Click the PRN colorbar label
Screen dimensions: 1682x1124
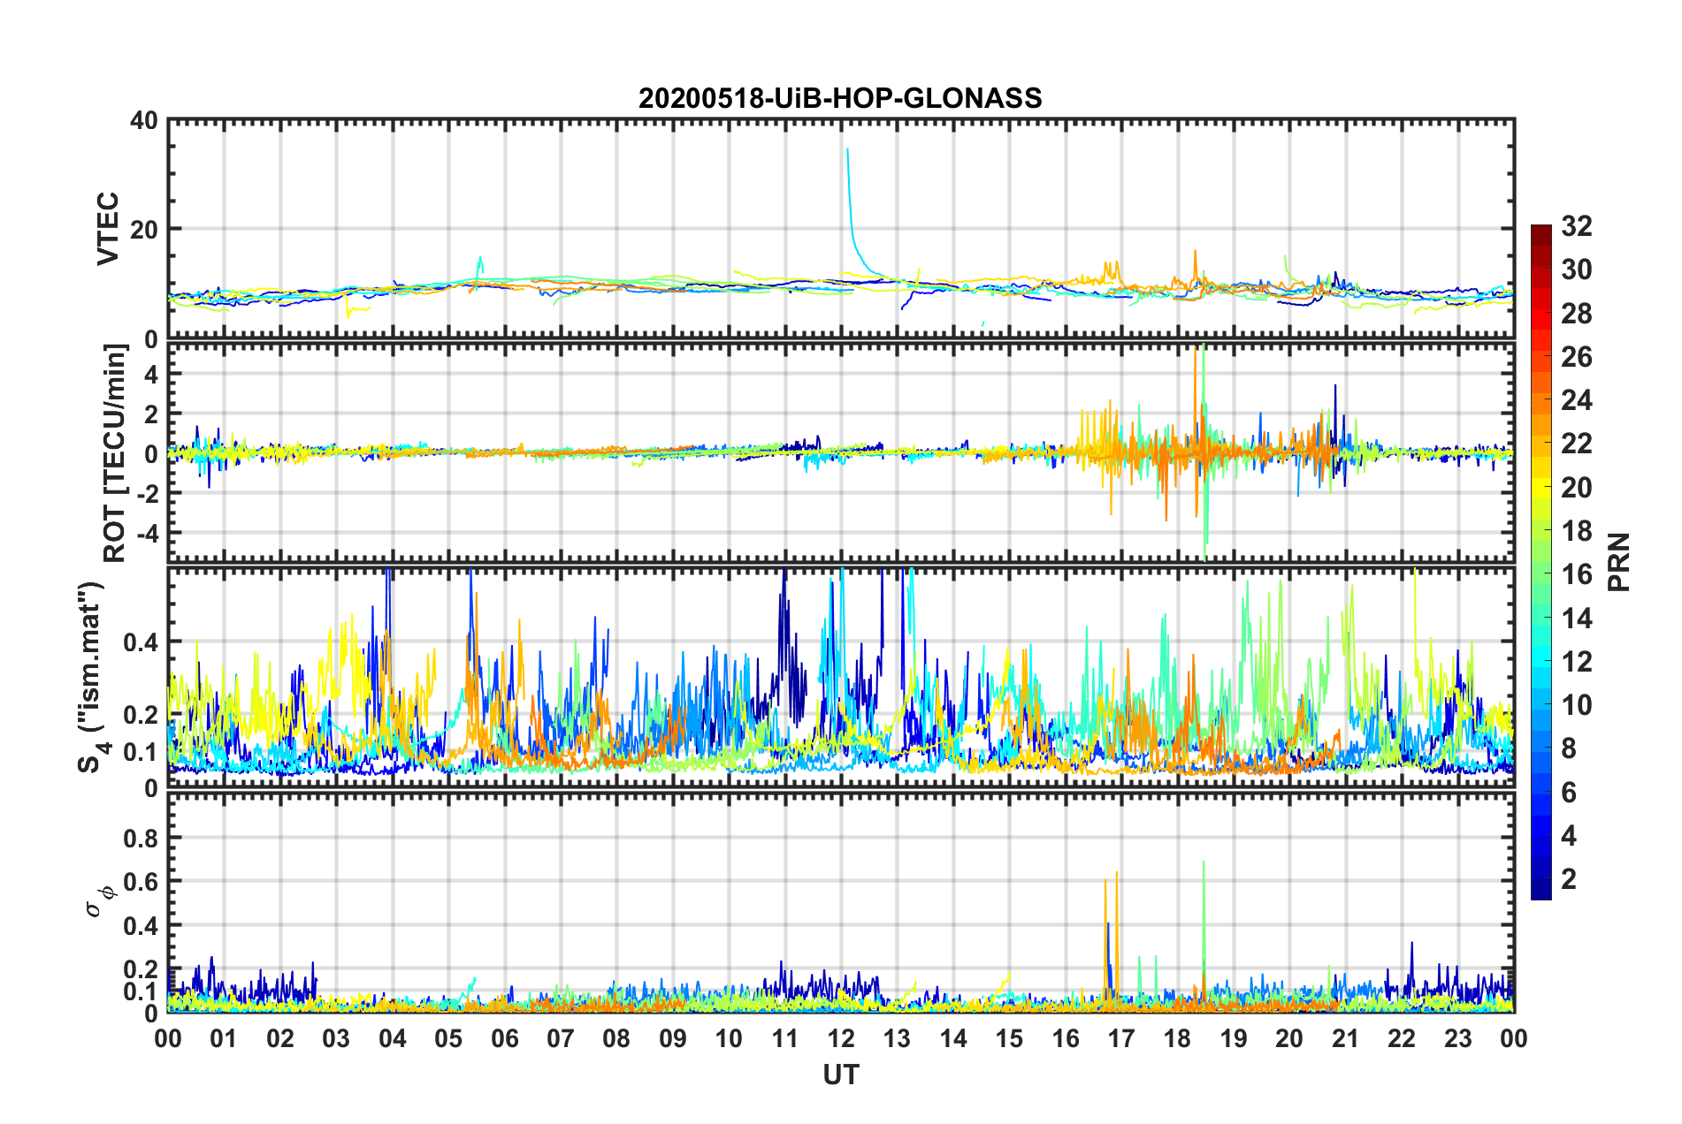(x=1619, y=562)
